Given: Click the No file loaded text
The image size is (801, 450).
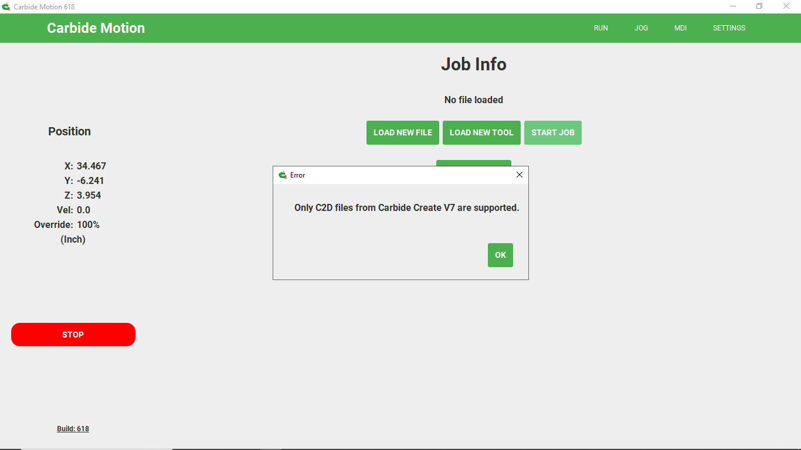Looking at the screenshot, I should click(474, 100).
